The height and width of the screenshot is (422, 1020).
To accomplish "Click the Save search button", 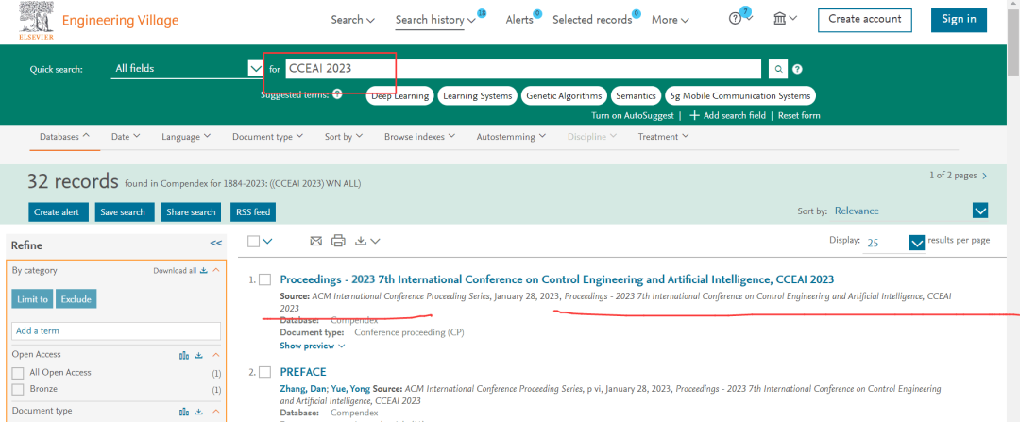I will (x=125, y=212).
